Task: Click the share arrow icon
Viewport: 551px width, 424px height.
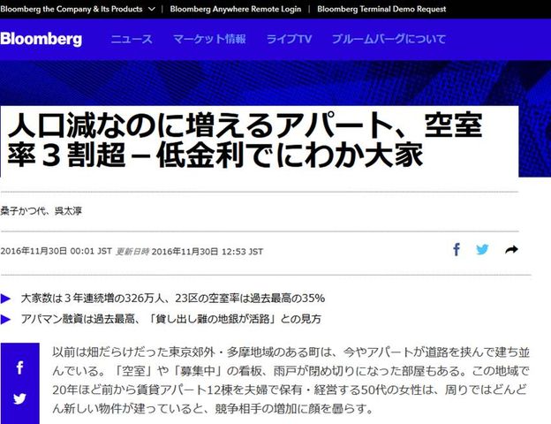Action: 511,250
